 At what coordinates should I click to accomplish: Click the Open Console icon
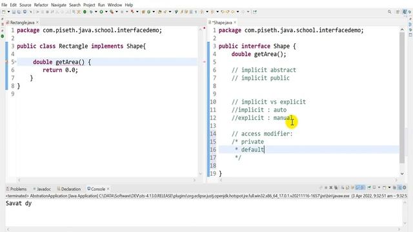tap(384, 188)
